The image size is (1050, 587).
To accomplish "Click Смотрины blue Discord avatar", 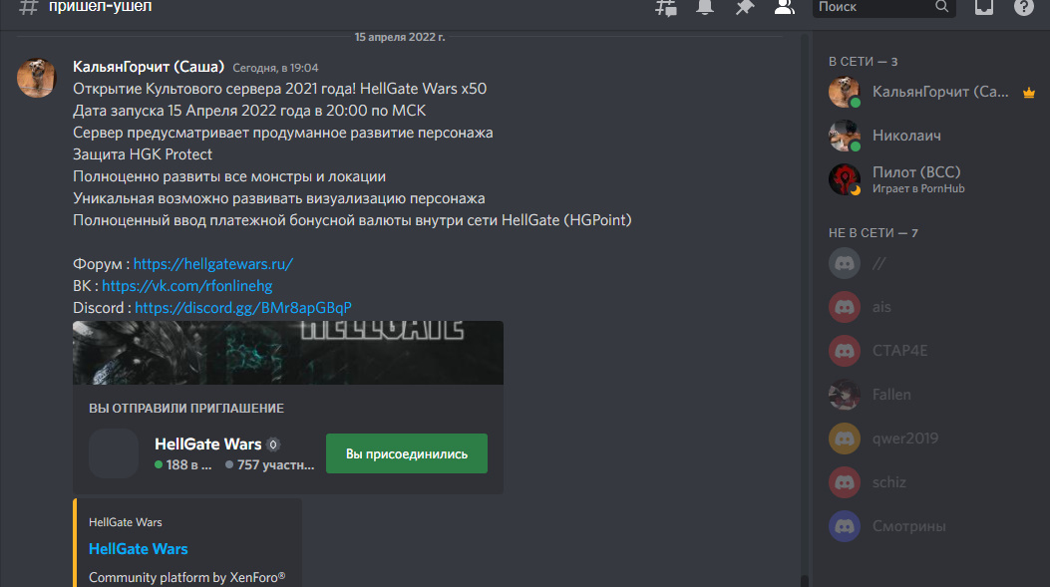I will (845, 526).
